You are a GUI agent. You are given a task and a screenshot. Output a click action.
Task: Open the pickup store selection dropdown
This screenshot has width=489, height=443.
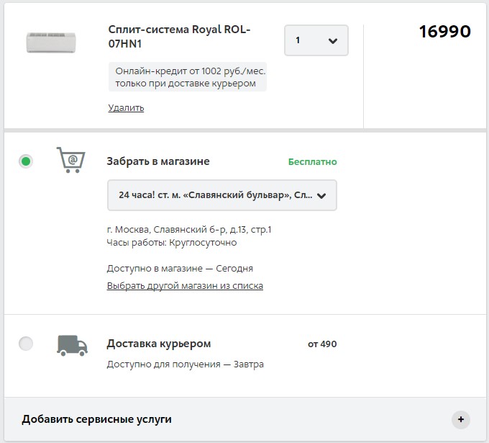click(x=221, y=195)
